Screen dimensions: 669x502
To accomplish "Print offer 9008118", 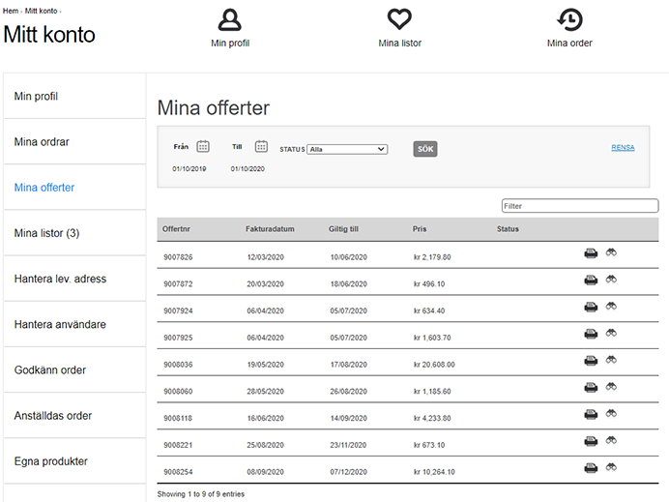I will pos(591,415).
